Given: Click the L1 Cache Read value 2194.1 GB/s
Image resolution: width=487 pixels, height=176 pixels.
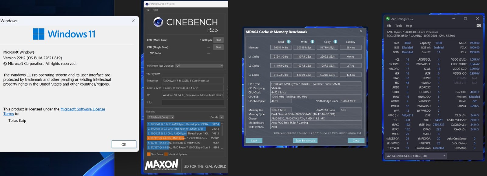Looking at the screenshot, I should (281, 57).
